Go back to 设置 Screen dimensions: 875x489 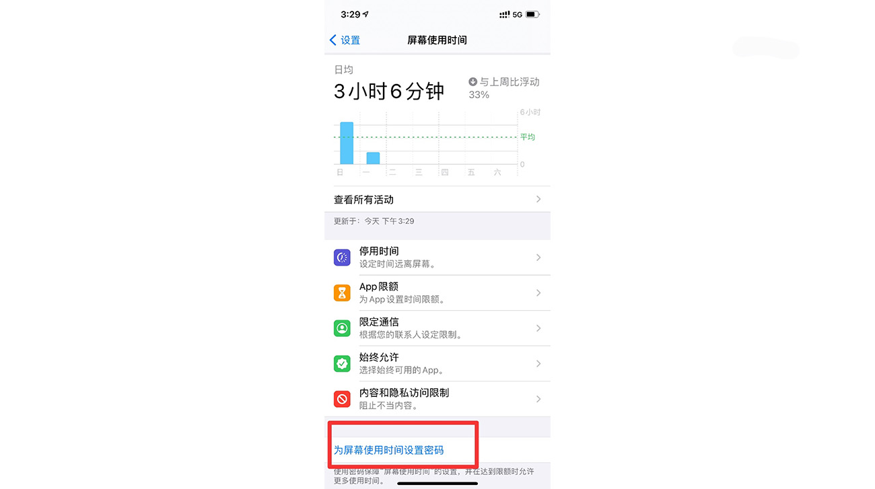tap(345, 40)
